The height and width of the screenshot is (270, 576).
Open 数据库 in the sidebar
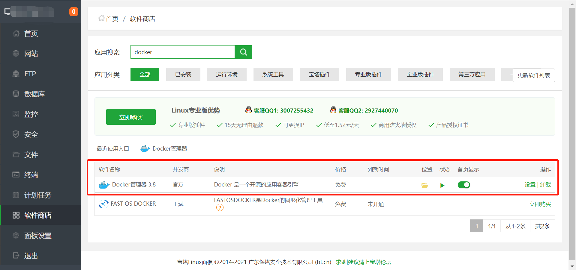(x=40, y=94)
